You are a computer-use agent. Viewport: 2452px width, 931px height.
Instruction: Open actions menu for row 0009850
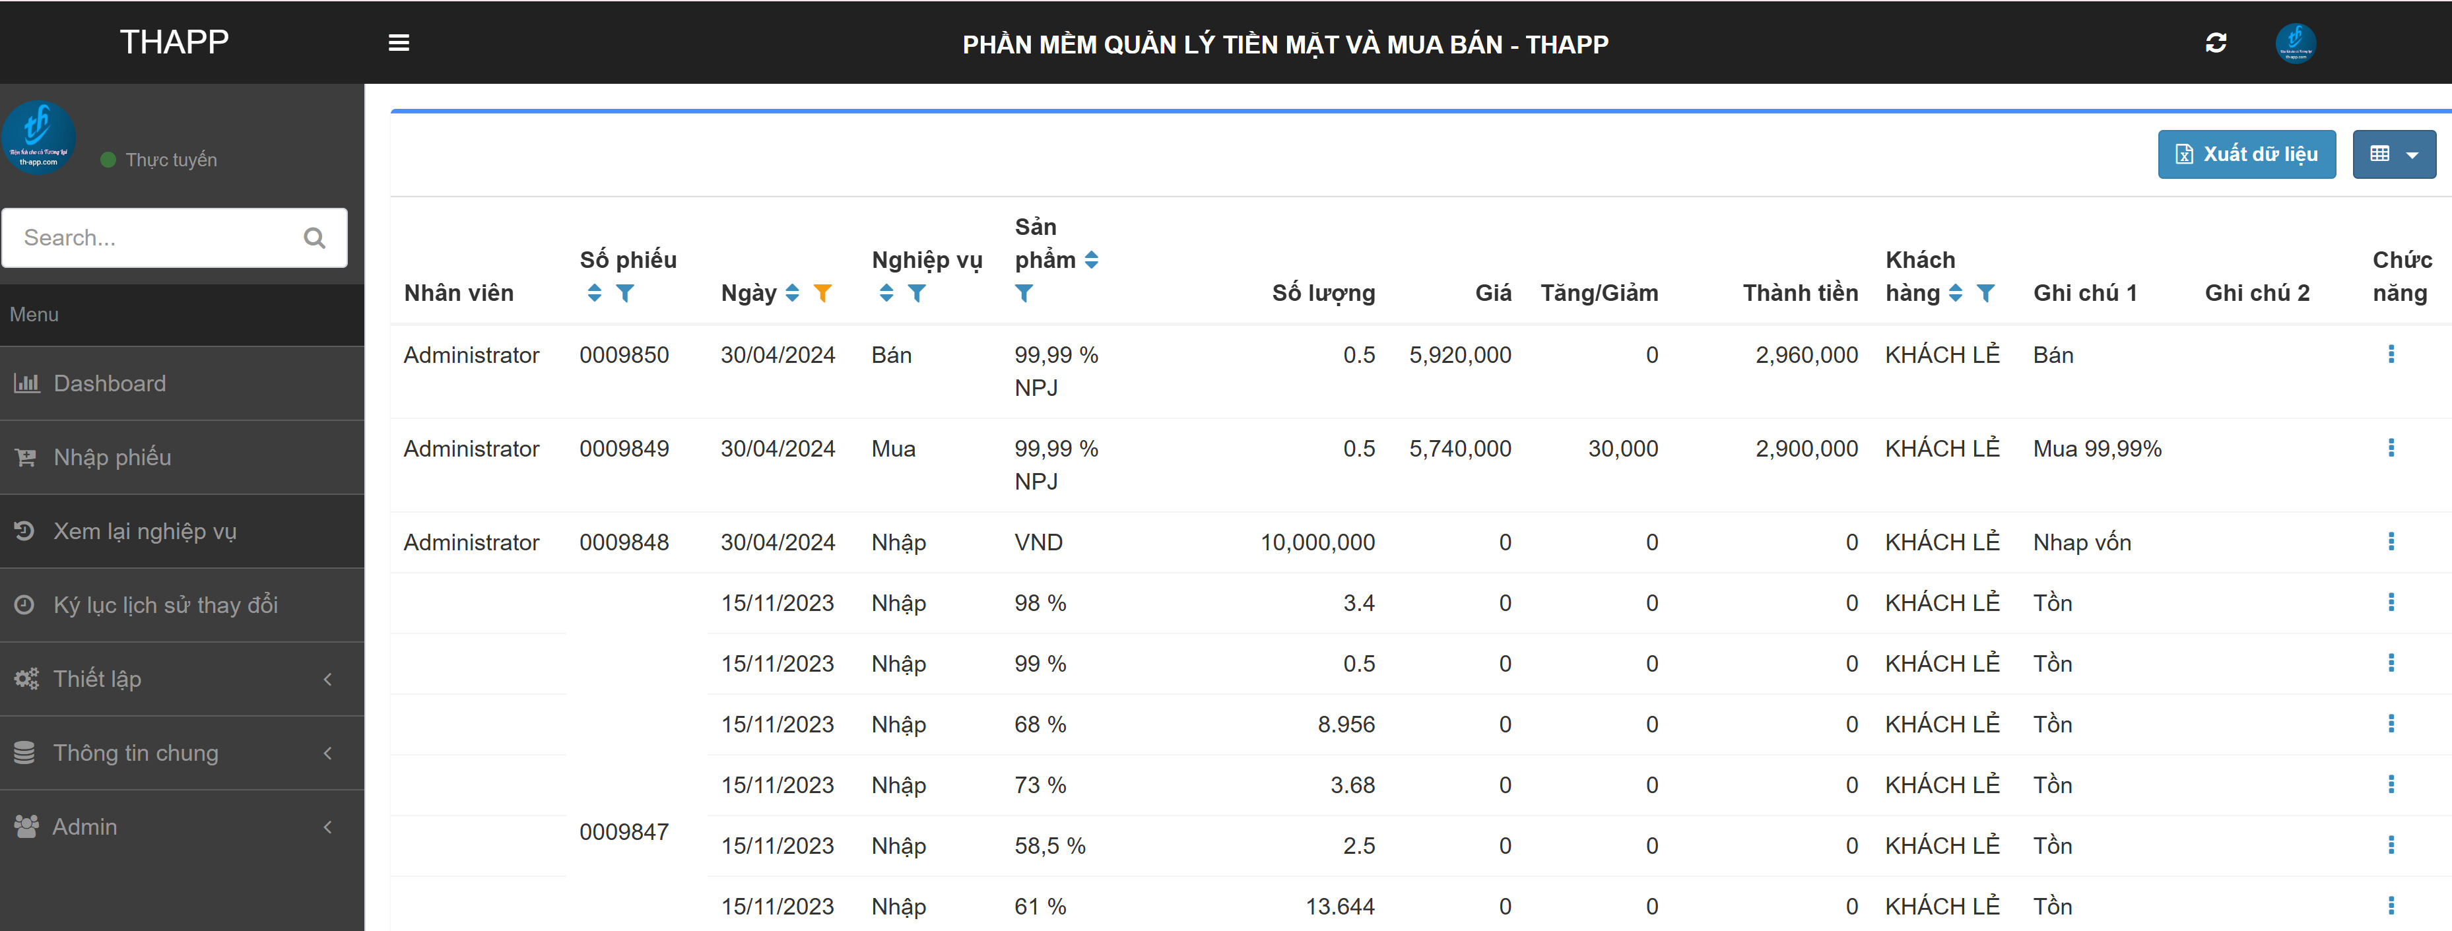[x=2390, y=354]
